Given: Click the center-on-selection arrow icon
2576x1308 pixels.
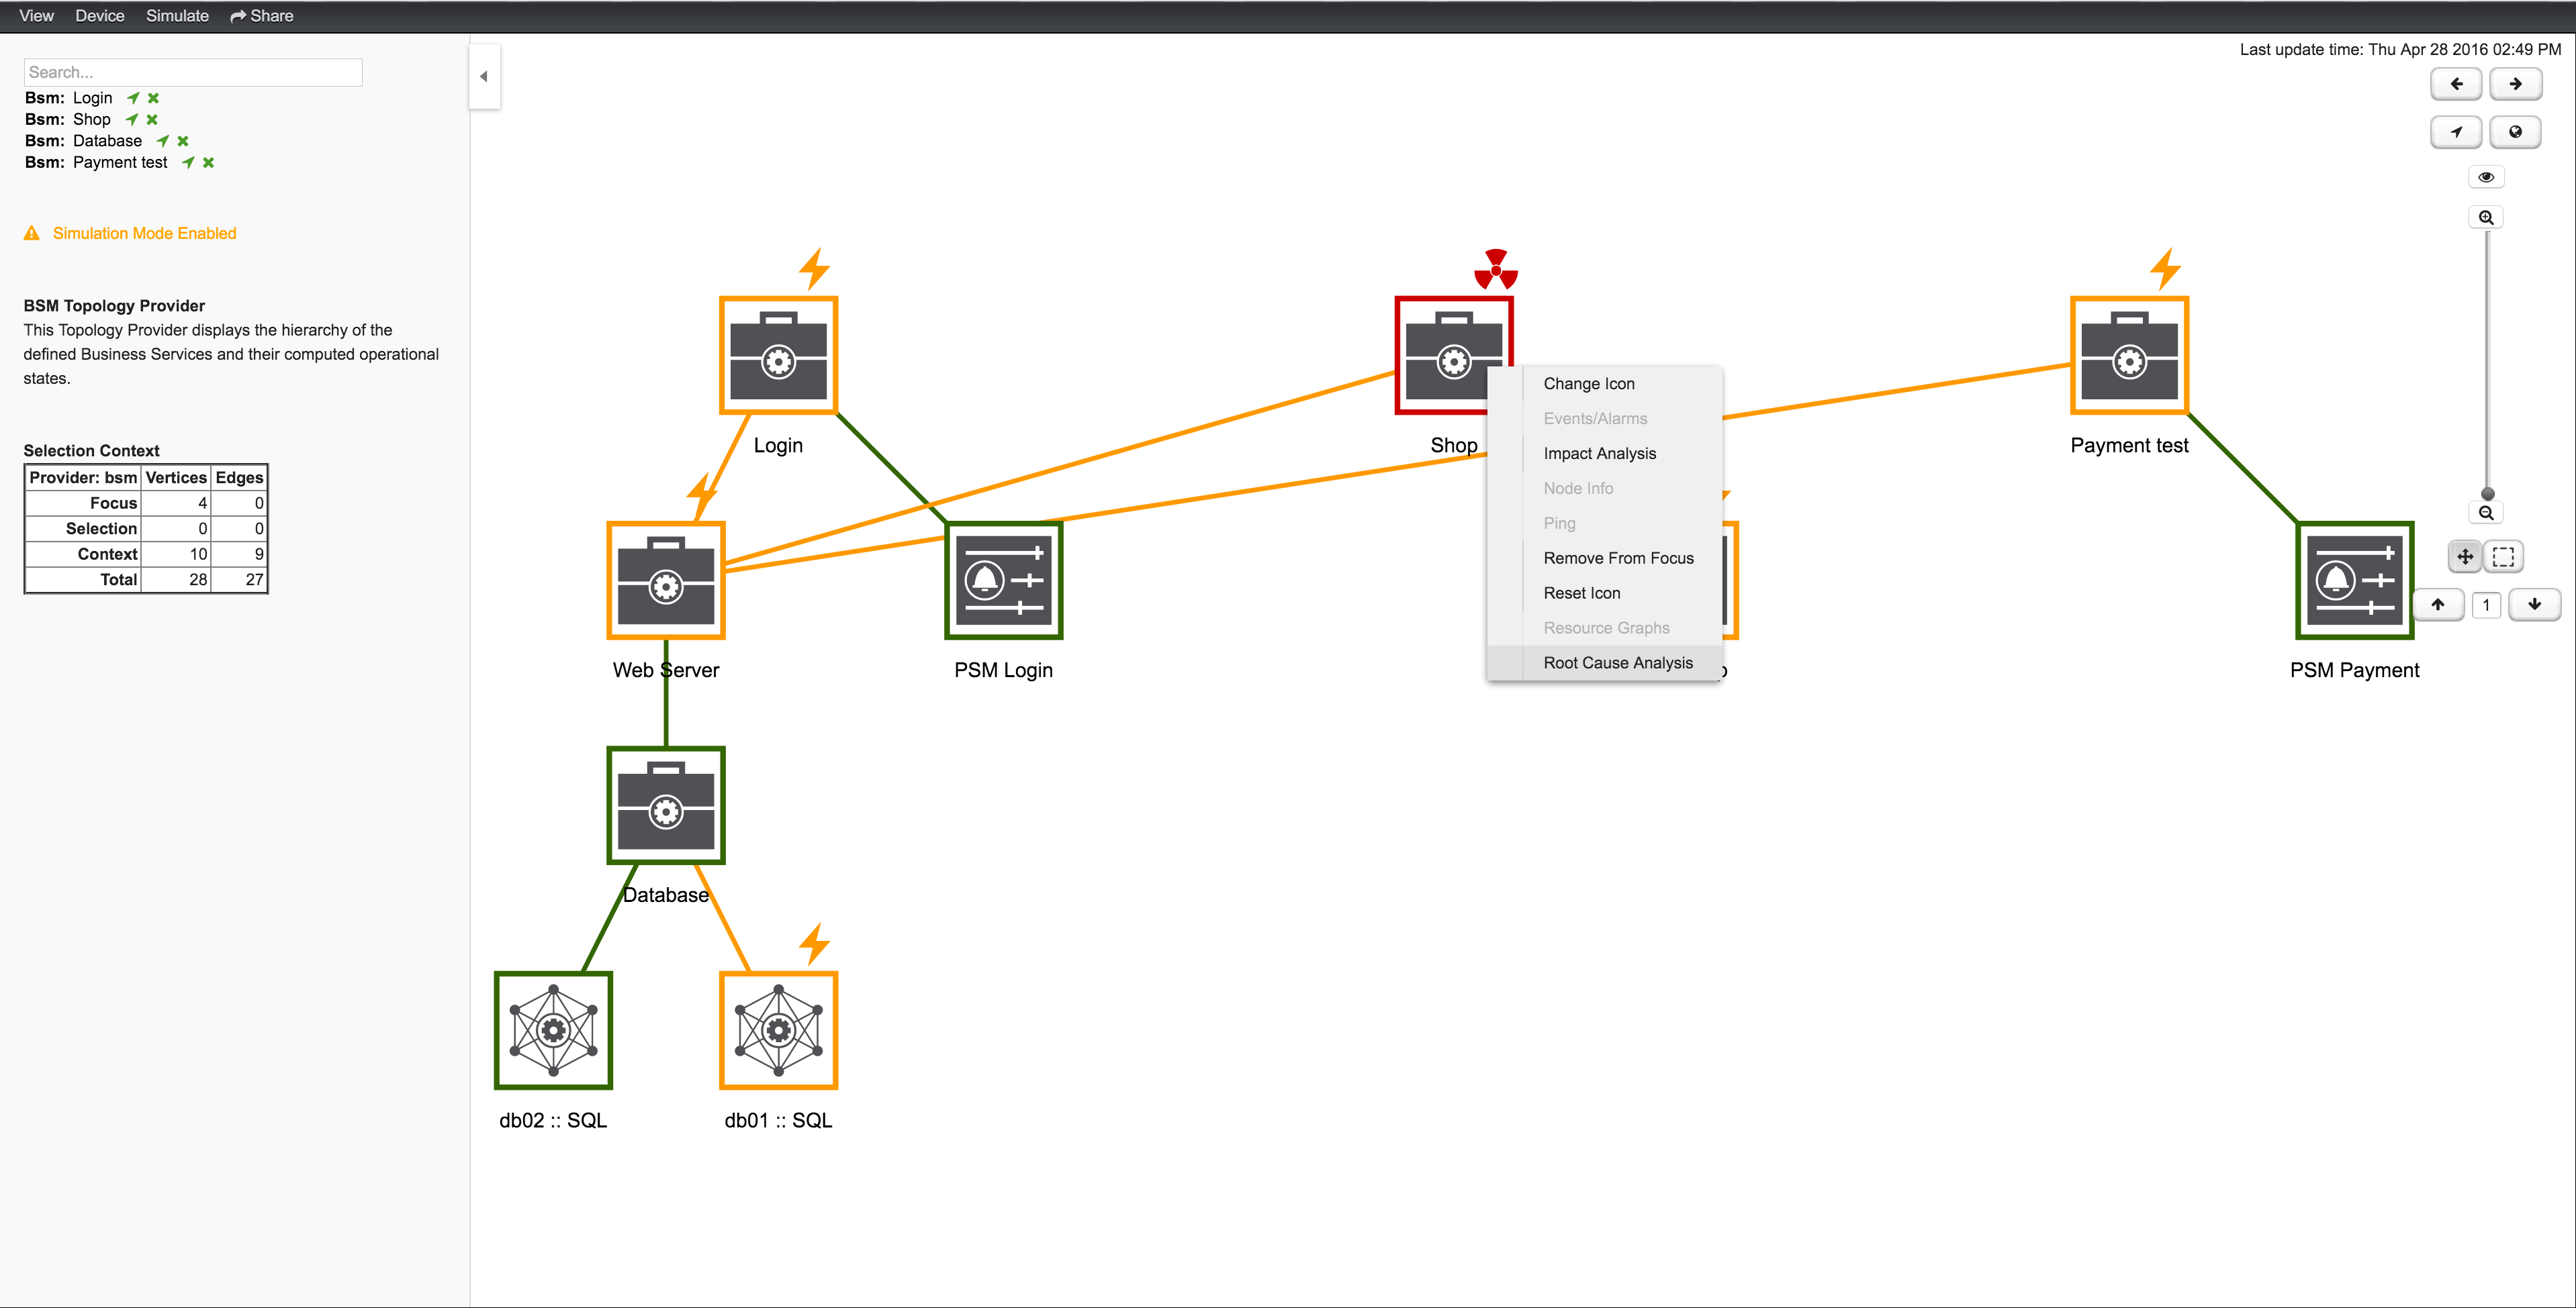Looking at the screenshot, I should pyautogui.click(x=2456, y=131).
